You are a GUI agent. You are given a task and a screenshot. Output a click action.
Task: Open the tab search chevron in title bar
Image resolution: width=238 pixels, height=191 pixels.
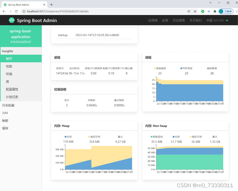point(210,3)
